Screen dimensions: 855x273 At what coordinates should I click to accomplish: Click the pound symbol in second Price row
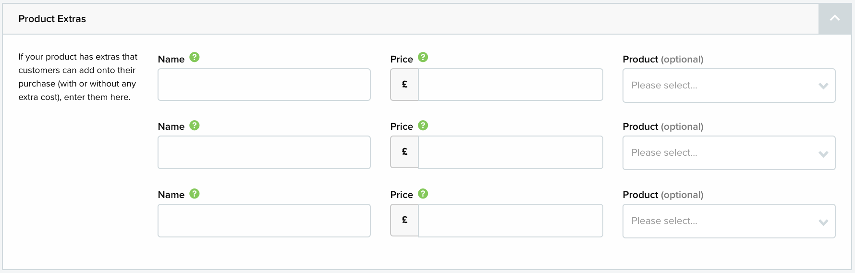[x=404, y=152]
